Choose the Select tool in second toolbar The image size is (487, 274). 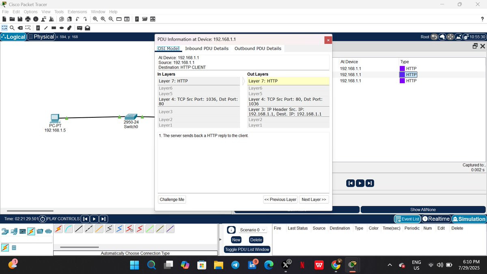(4, 28)
